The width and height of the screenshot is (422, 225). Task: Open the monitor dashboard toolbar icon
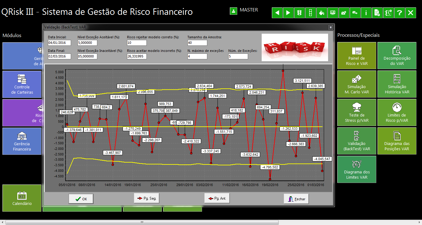coord(333,13)
